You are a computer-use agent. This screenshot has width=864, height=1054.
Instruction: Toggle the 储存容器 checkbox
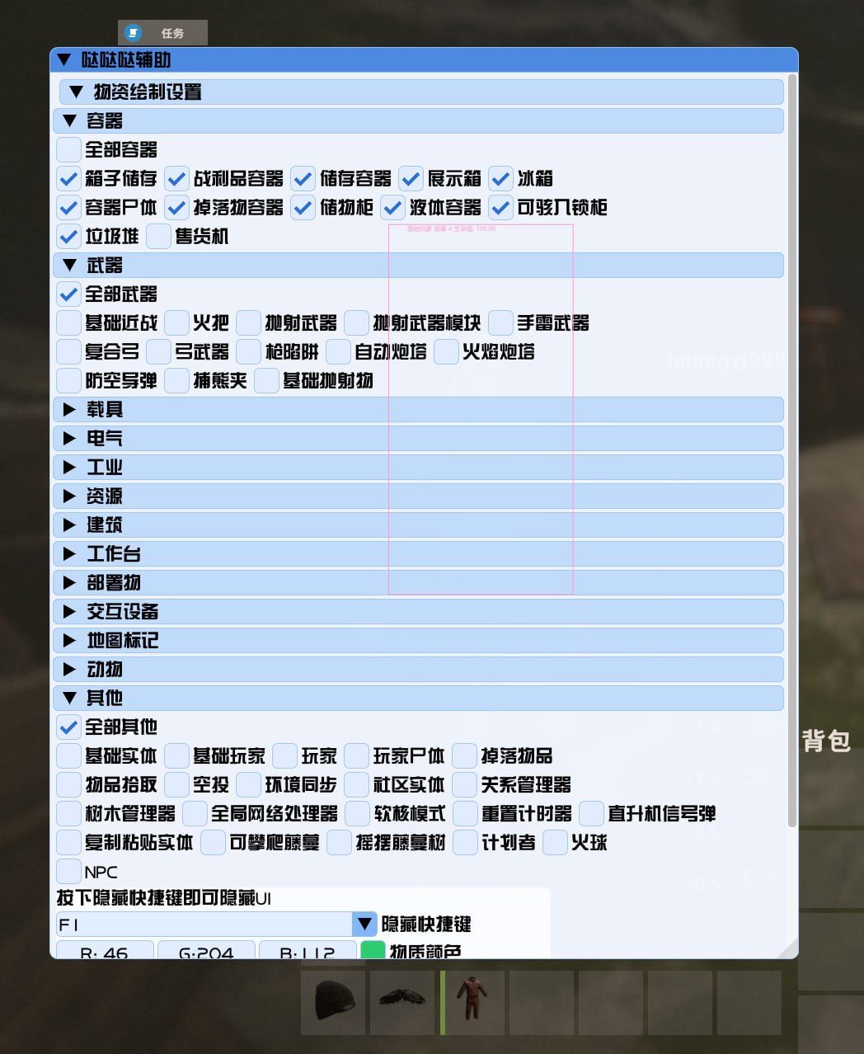click(303, 178)
